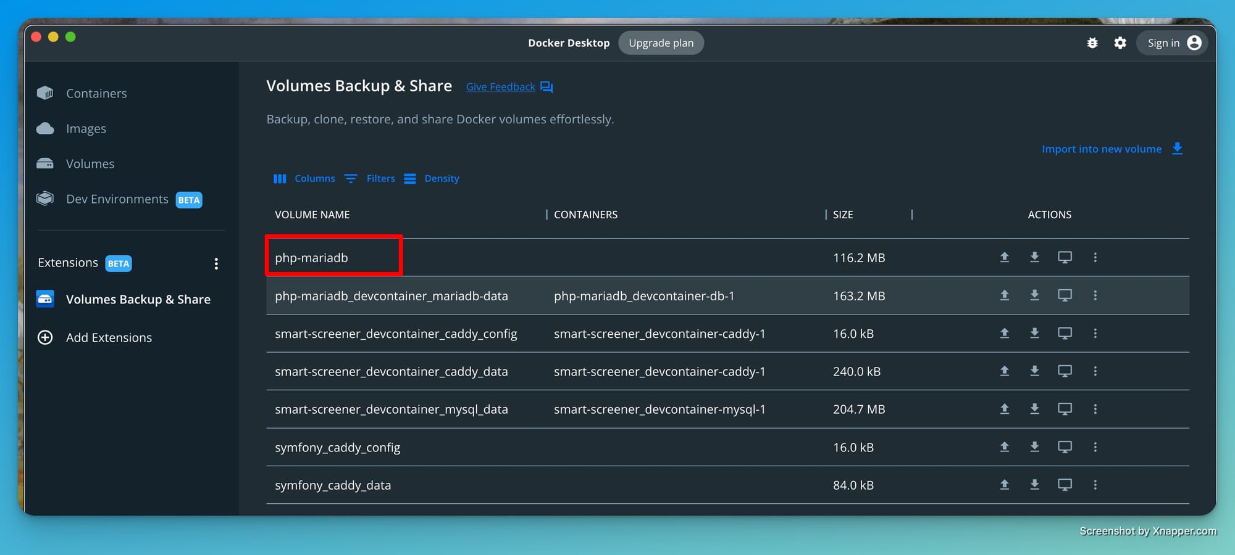Click the smart-screener_devcontainer_mysql_data volume name

pos(391,409)
